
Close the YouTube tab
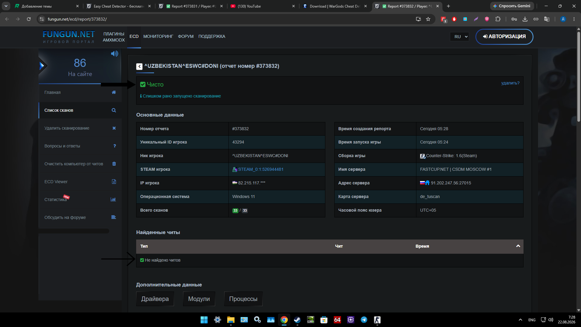click(294, 6)
